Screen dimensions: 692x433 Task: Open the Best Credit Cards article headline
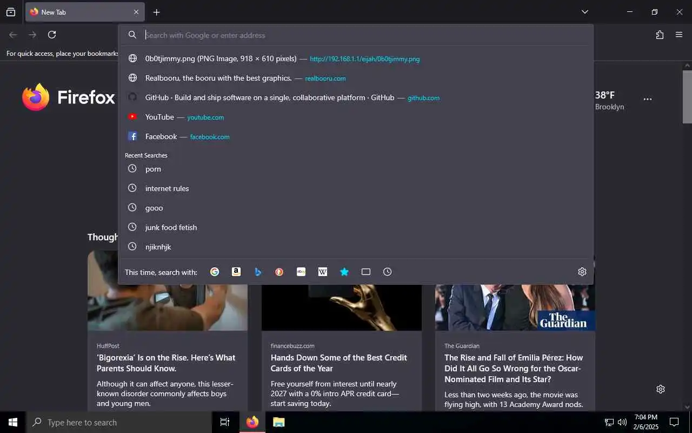(x=339, y=363)
